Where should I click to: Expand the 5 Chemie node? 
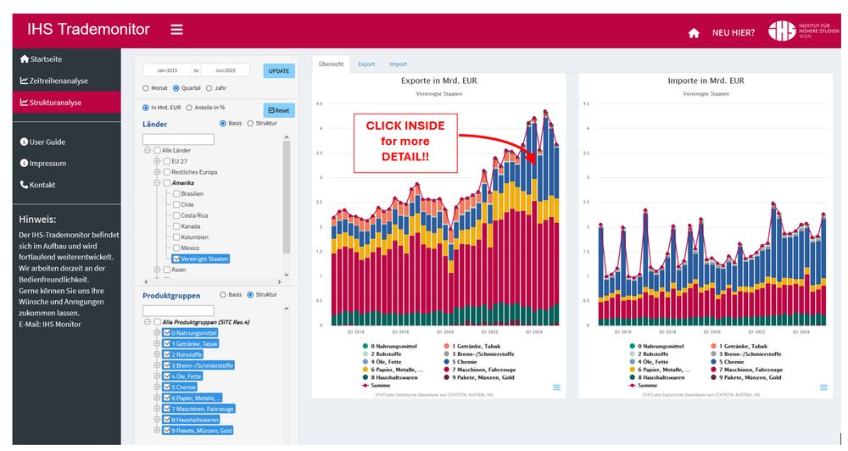[x=157, y=387]
